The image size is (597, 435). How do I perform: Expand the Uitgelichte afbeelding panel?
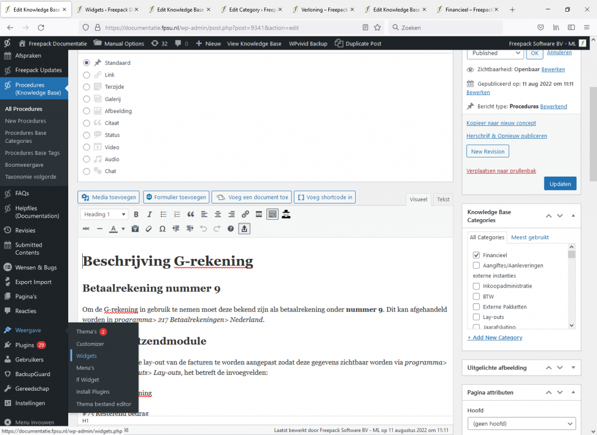click(573, 367)
